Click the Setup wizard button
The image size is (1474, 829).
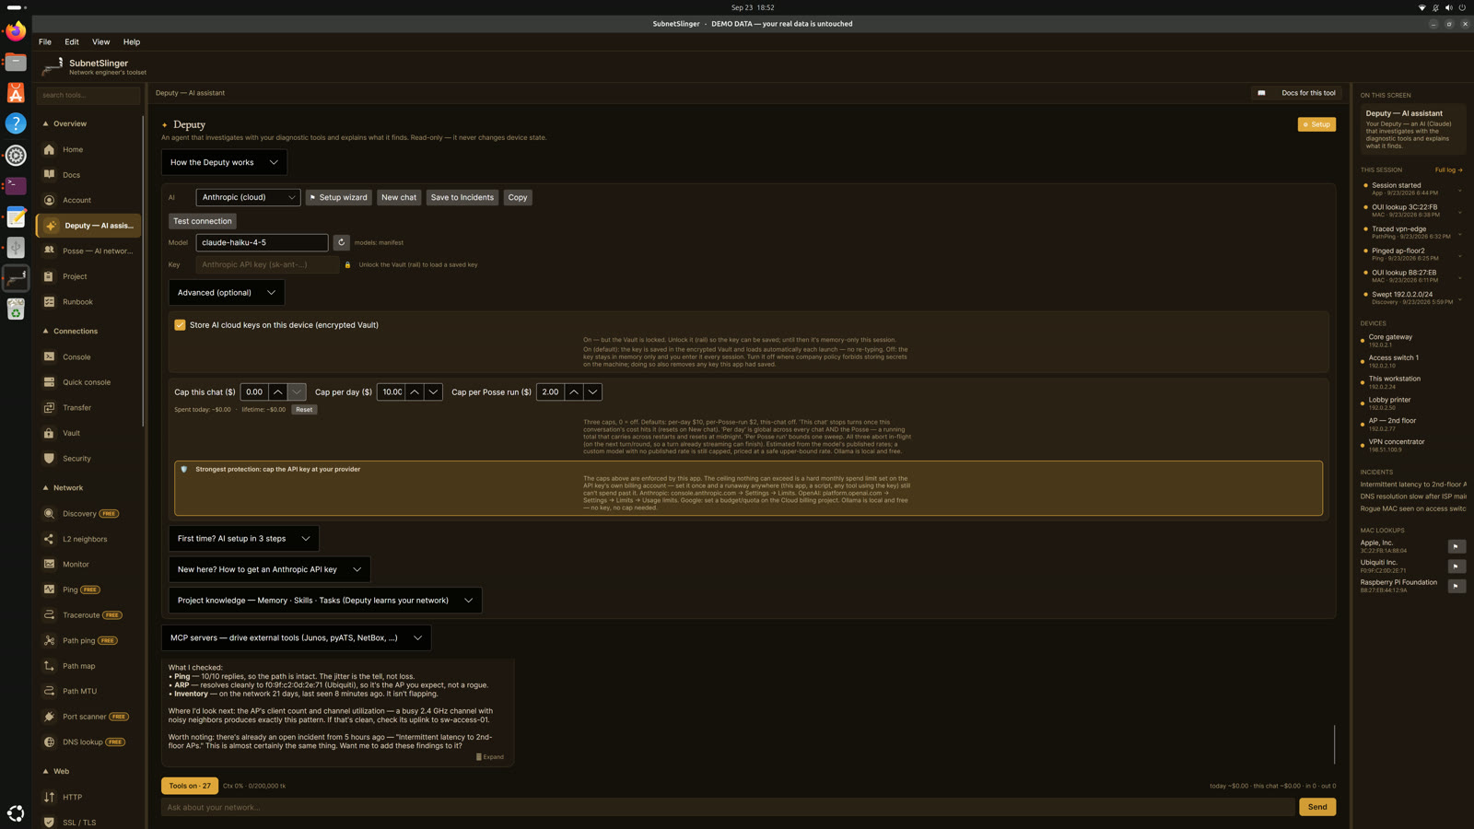pos(339,197)
